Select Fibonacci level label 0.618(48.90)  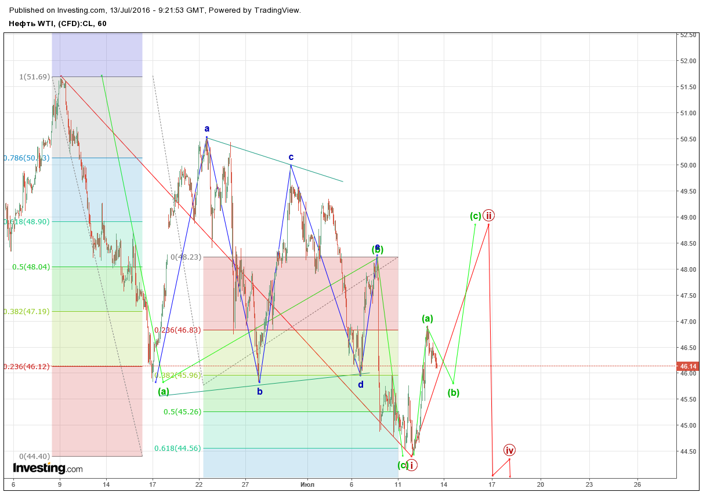[27, 221]
